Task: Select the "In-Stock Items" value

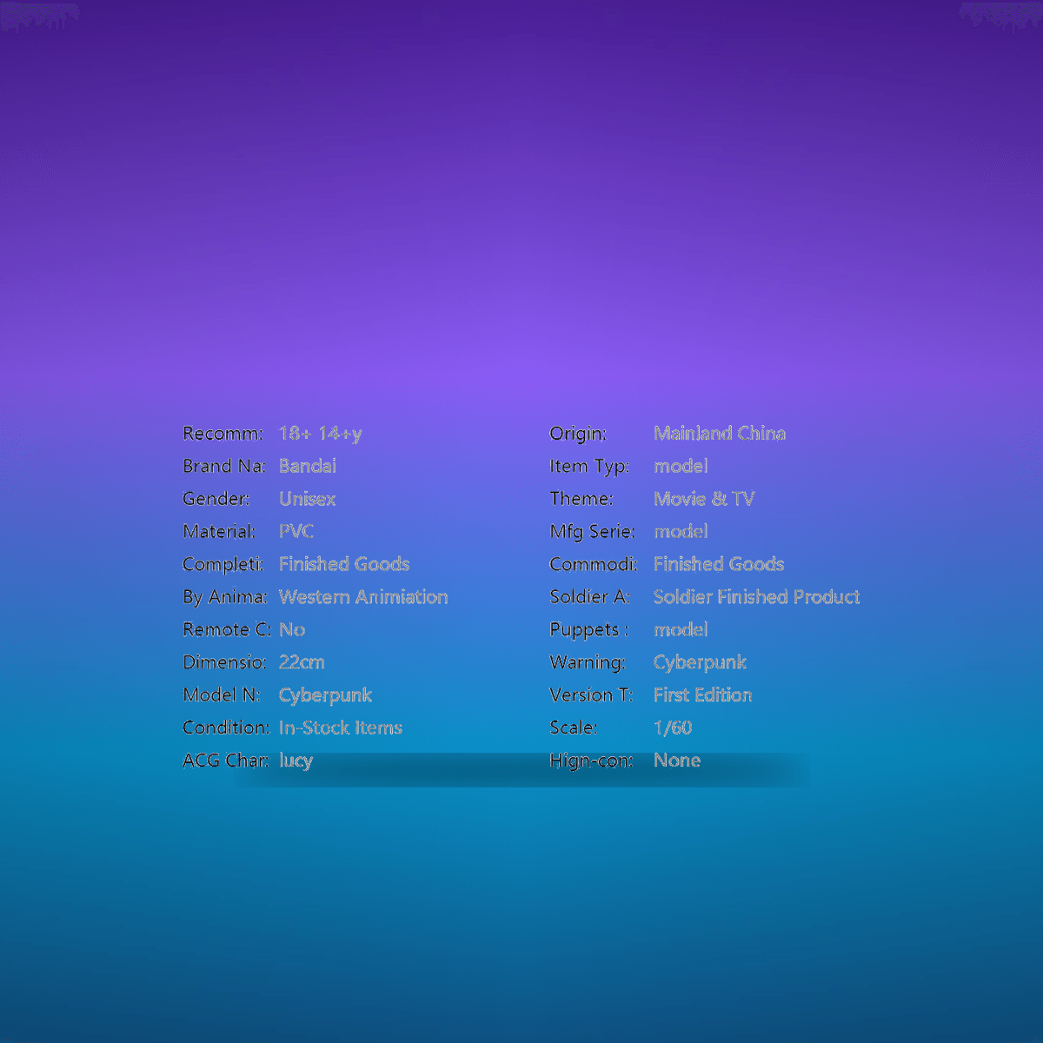Action: [x=341, y=727]
